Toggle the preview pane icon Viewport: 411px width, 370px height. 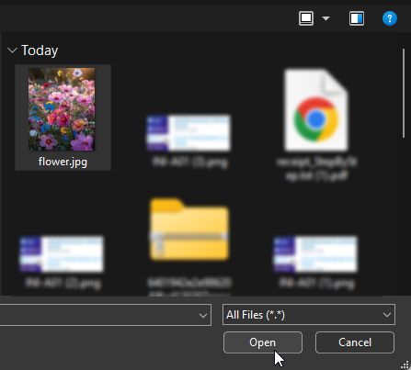pos(357,18)
